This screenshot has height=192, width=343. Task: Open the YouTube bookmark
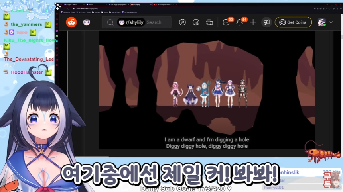96,12
